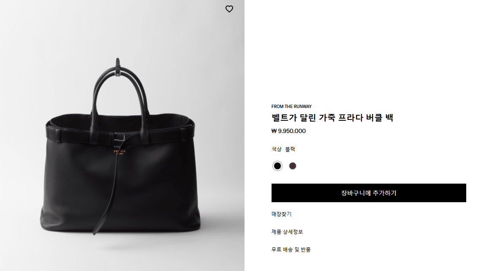Expand the 제품 상세정보 section

click(287, 232)
